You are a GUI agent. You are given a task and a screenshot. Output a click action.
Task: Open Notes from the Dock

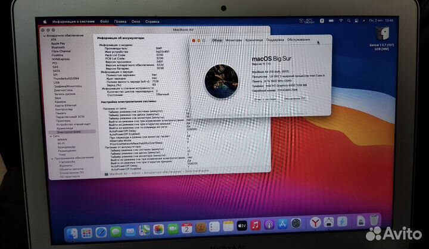(228, 226)
